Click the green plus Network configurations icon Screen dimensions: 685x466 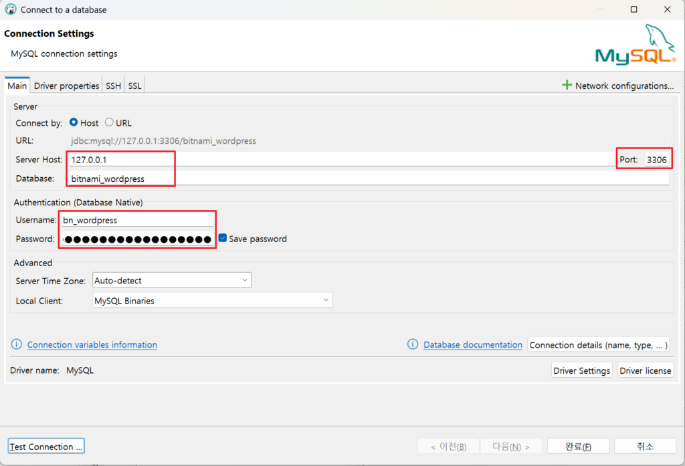(567, 85)
